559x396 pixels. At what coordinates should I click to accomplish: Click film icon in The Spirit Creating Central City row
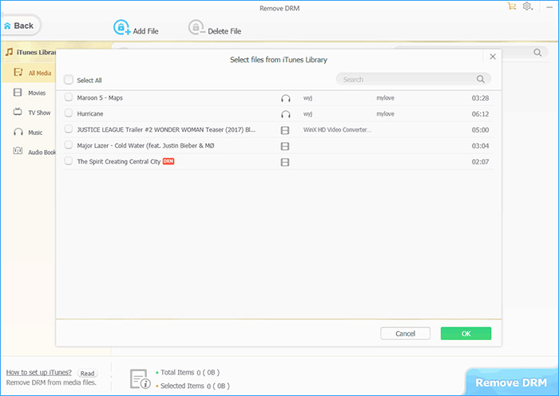click(x=285, y=162)
